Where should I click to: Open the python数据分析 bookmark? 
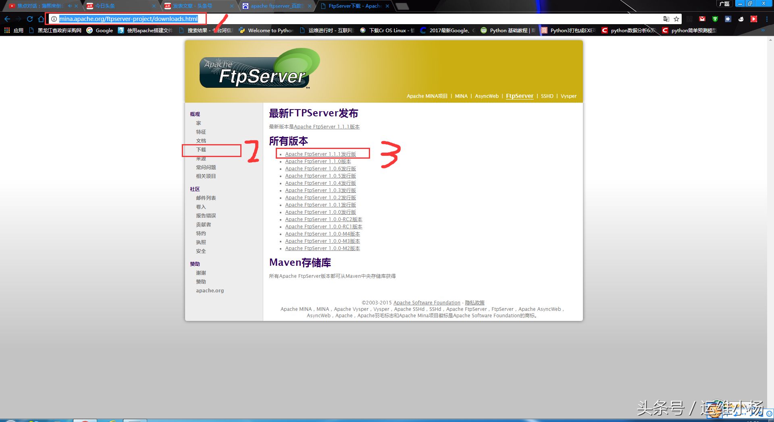629,30
